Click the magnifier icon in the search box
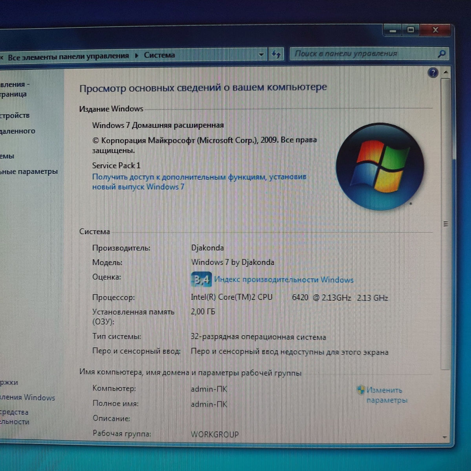This screenshot has height=471, width=471. 443,54
